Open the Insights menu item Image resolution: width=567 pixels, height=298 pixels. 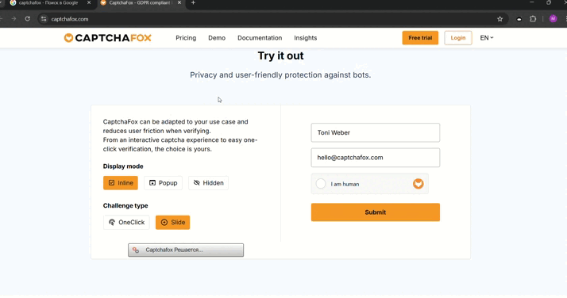pos(305,38)
